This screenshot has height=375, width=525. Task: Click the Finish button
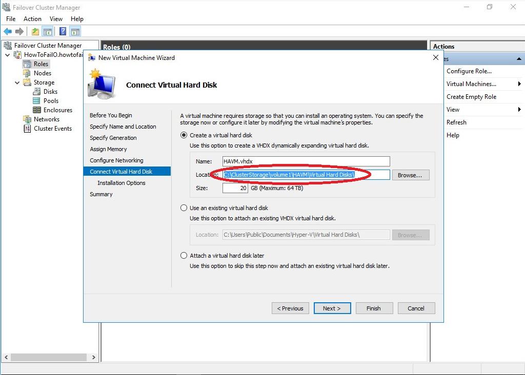coord(374,308)
